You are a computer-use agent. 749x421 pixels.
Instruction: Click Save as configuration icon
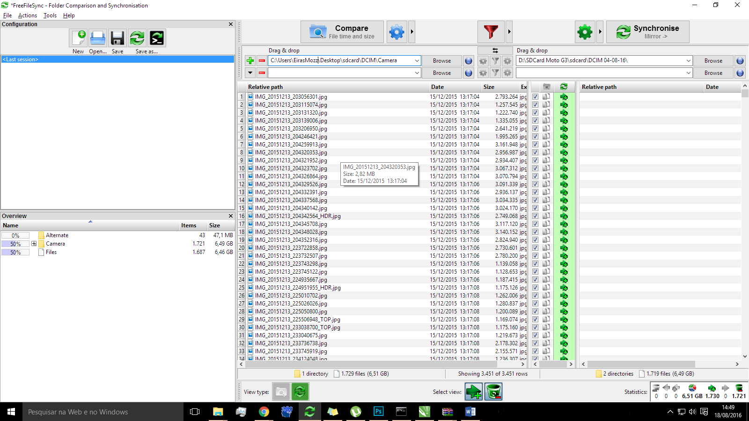[137, 38]
